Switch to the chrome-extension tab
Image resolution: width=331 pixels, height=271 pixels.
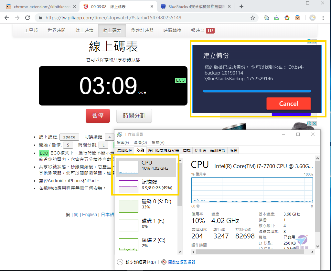point(41,6)
